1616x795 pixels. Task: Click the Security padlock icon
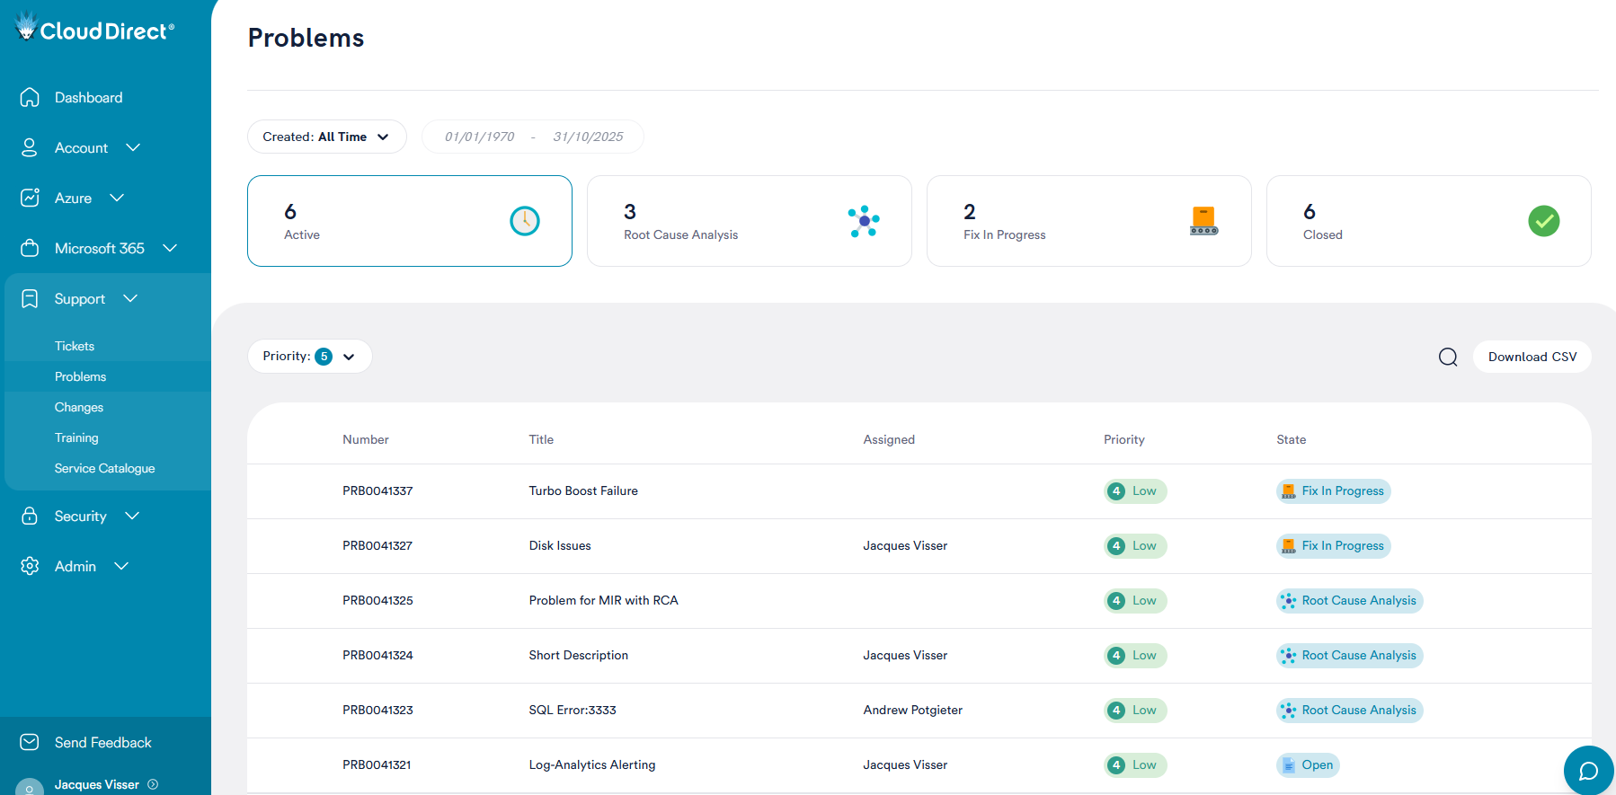click(x=30, y=516)
